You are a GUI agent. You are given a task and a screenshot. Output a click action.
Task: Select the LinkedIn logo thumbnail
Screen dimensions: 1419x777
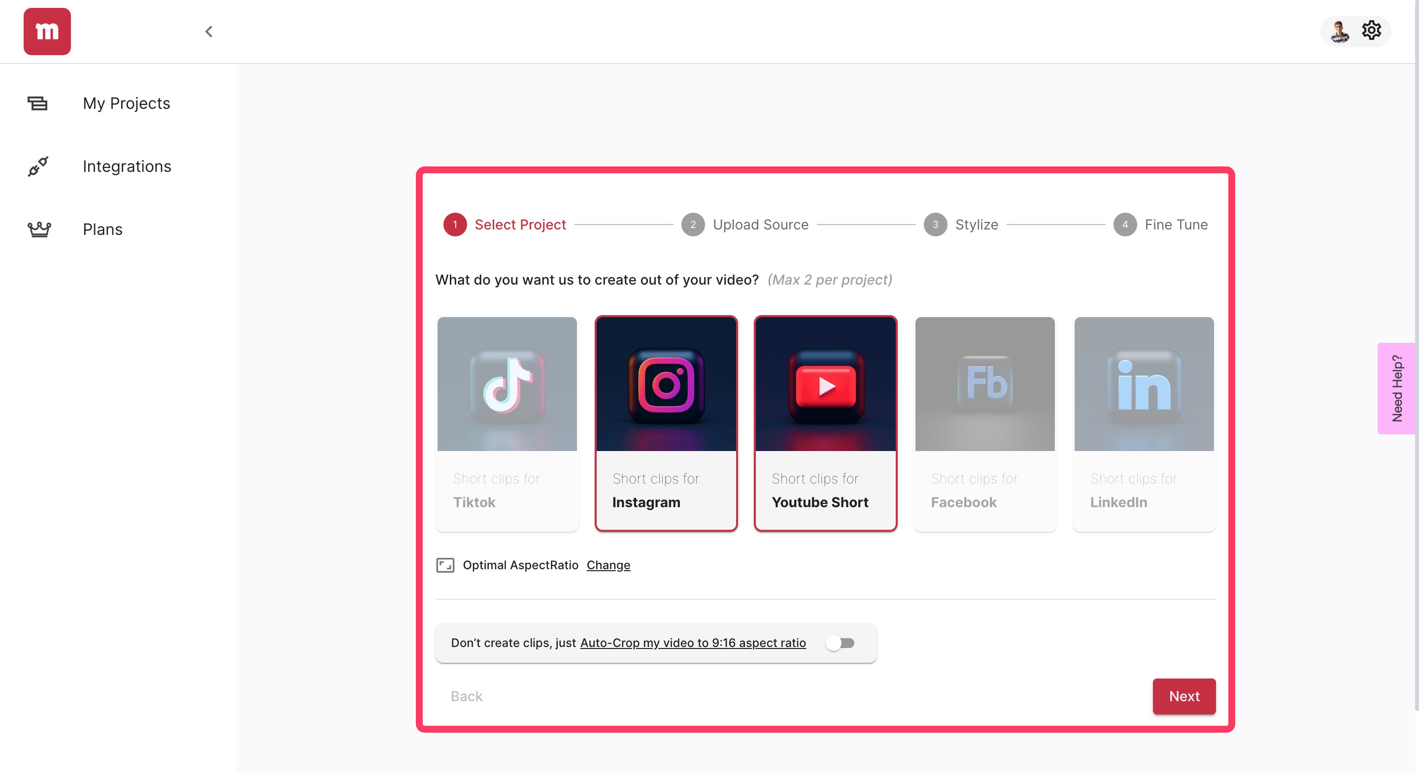pos(1144,385)
